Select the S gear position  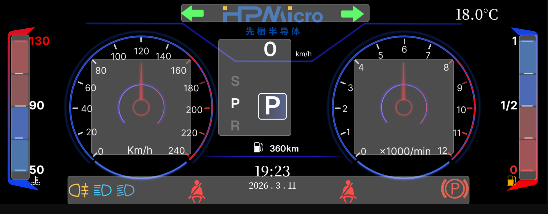pyautogui.click(x=235, y=81)
